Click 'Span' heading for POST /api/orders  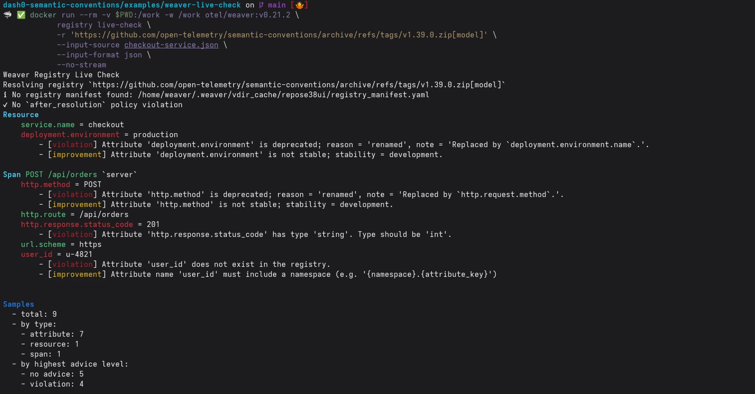coord(12,175)
